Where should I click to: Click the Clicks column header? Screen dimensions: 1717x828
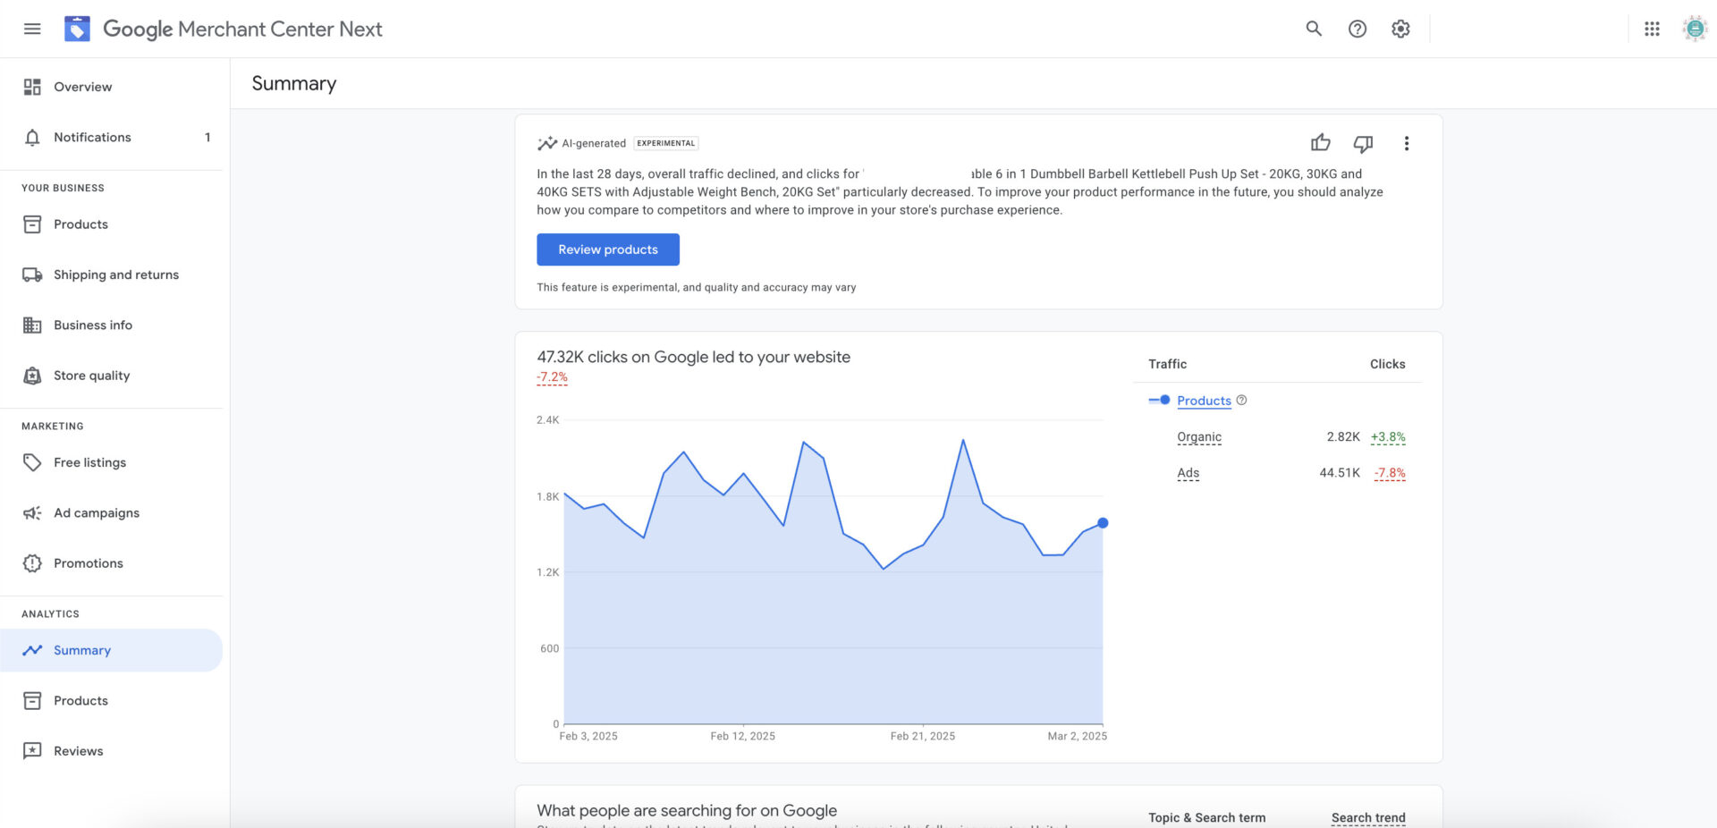coord(1388,364)
